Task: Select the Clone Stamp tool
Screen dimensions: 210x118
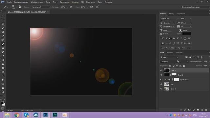Action: click(3, 48)
